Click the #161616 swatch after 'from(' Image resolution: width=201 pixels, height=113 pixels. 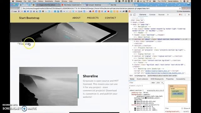[146, 98]
